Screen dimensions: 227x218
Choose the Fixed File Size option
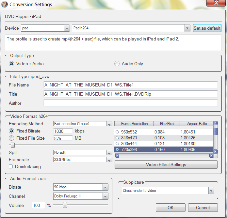11,138
